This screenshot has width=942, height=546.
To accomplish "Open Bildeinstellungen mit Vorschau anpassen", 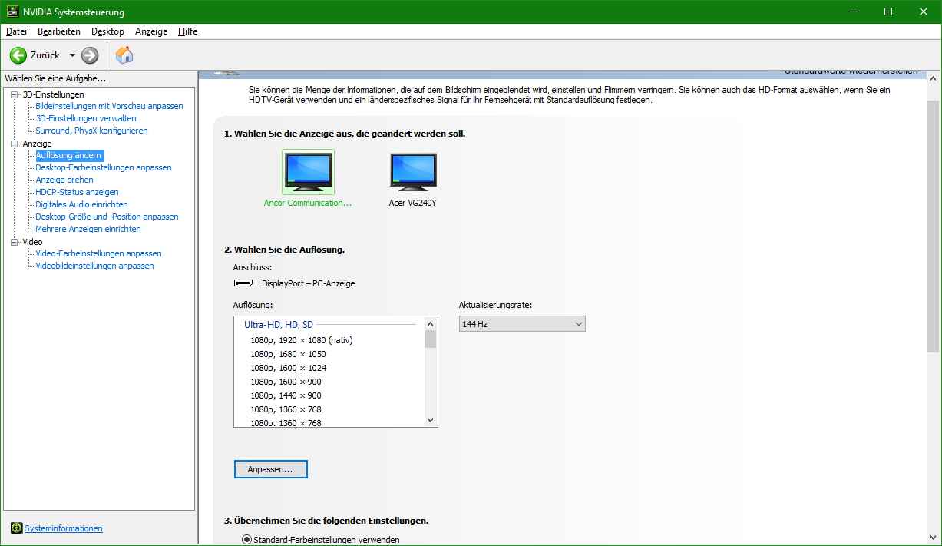I will 109,106.
